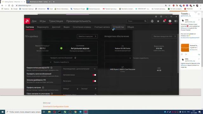Open the Игры menu tab
Viewport: 203px width, 114px height.
click(x=43, y=21)
